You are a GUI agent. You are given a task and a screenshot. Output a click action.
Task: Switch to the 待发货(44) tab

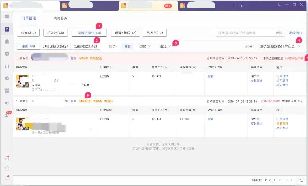(x=56, y=33)
